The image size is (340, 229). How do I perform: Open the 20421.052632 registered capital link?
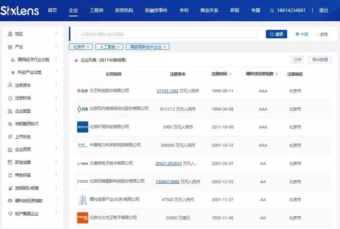pyautogui.click(x=168, y=164)
